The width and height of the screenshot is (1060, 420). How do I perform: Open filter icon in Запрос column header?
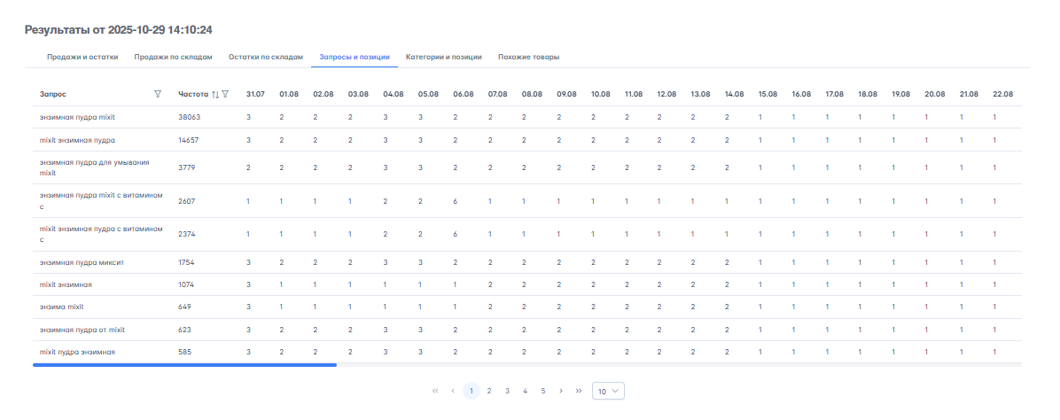click(158, 94)
